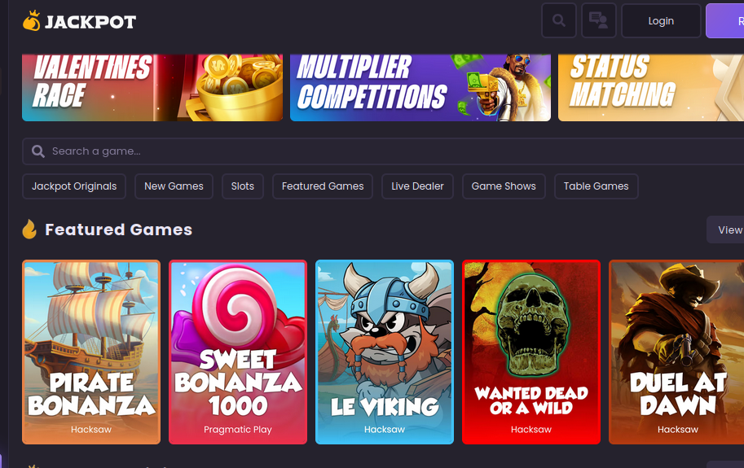Click the flame icon beside Featured Games

click(x=29, y=230)
